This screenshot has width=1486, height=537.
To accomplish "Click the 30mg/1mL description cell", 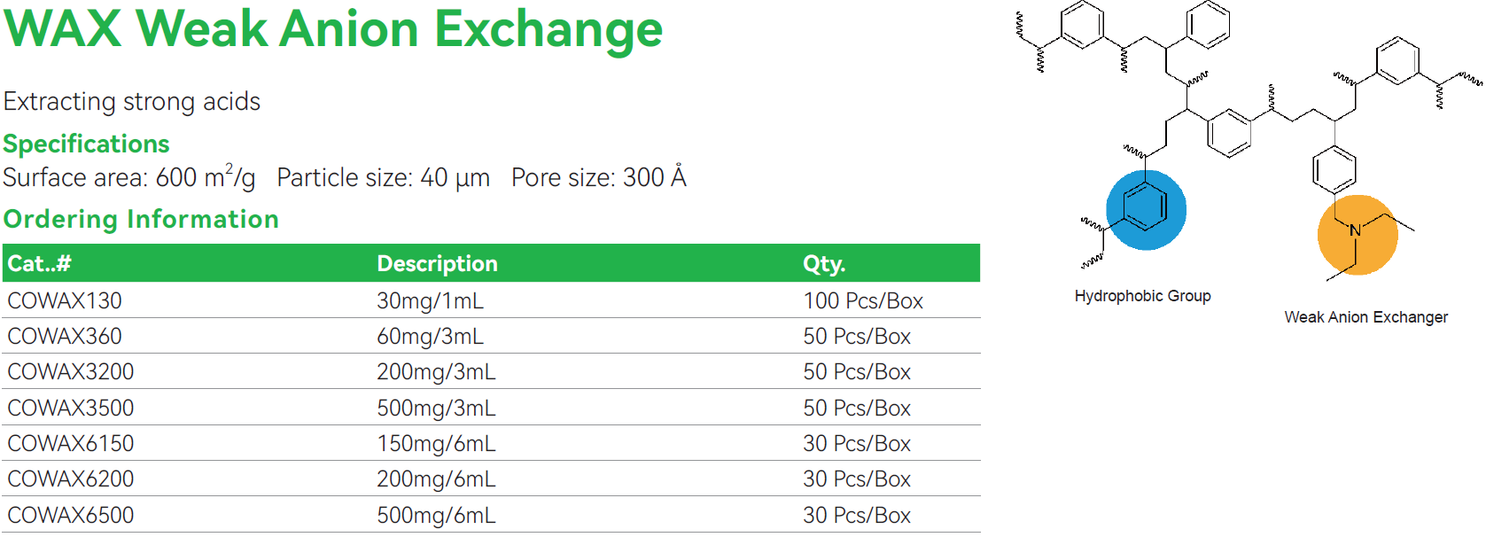I will [430, 300].
